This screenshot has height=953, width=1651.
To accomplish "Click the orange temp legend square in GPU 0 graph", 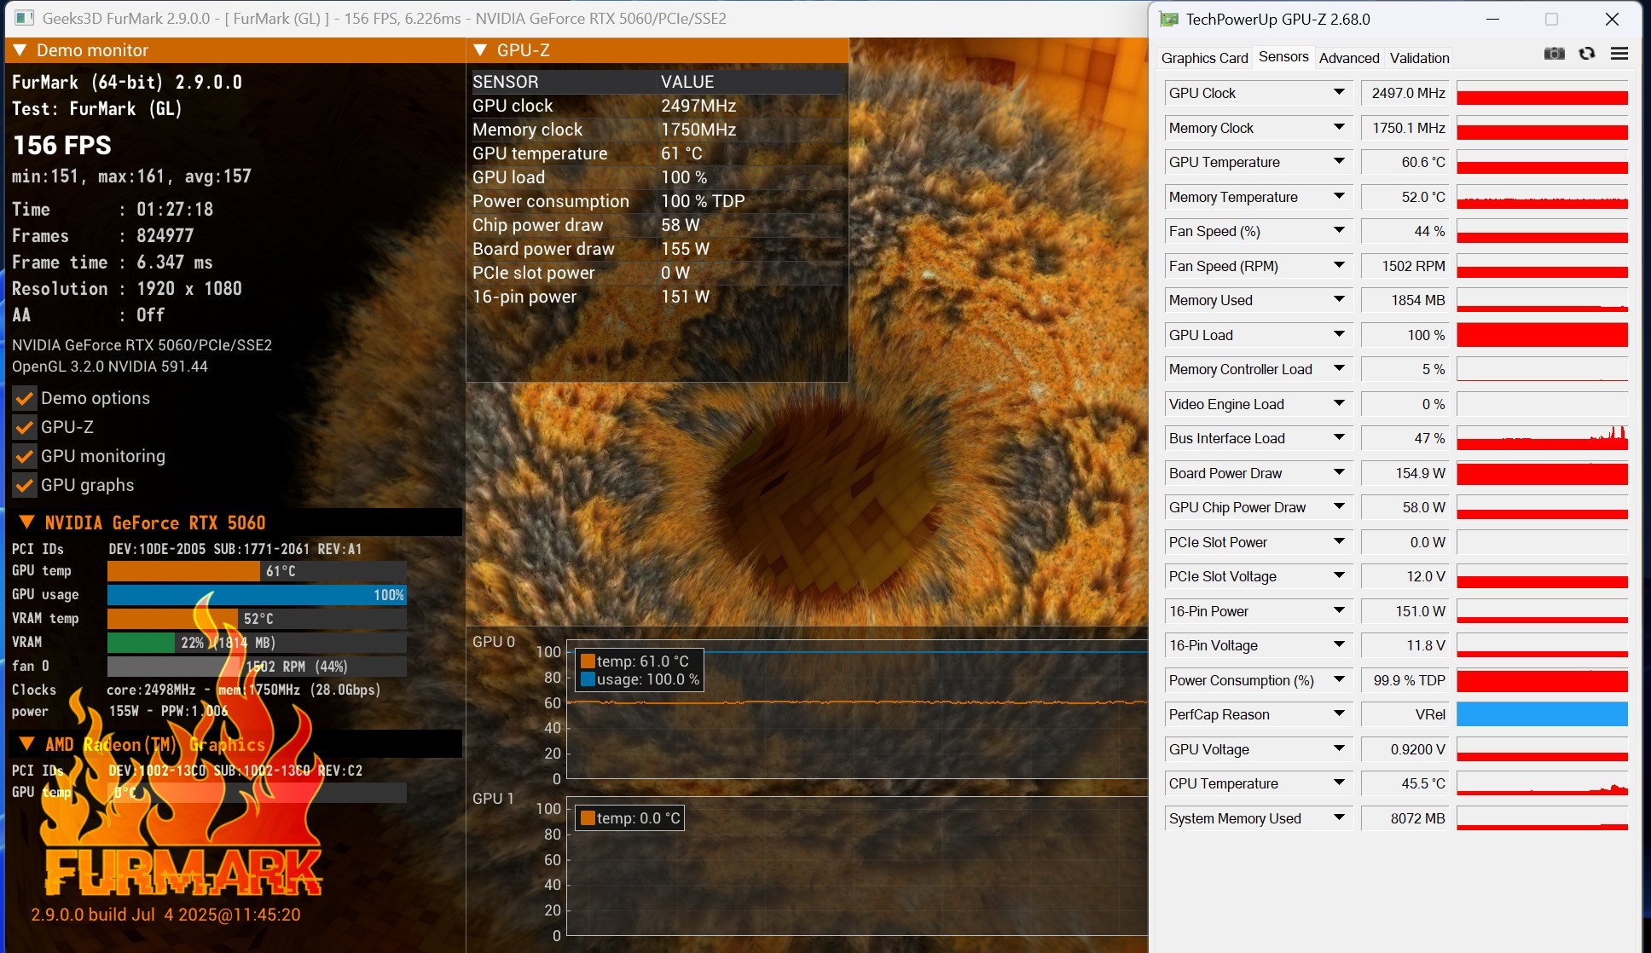I will pos(588,661).
